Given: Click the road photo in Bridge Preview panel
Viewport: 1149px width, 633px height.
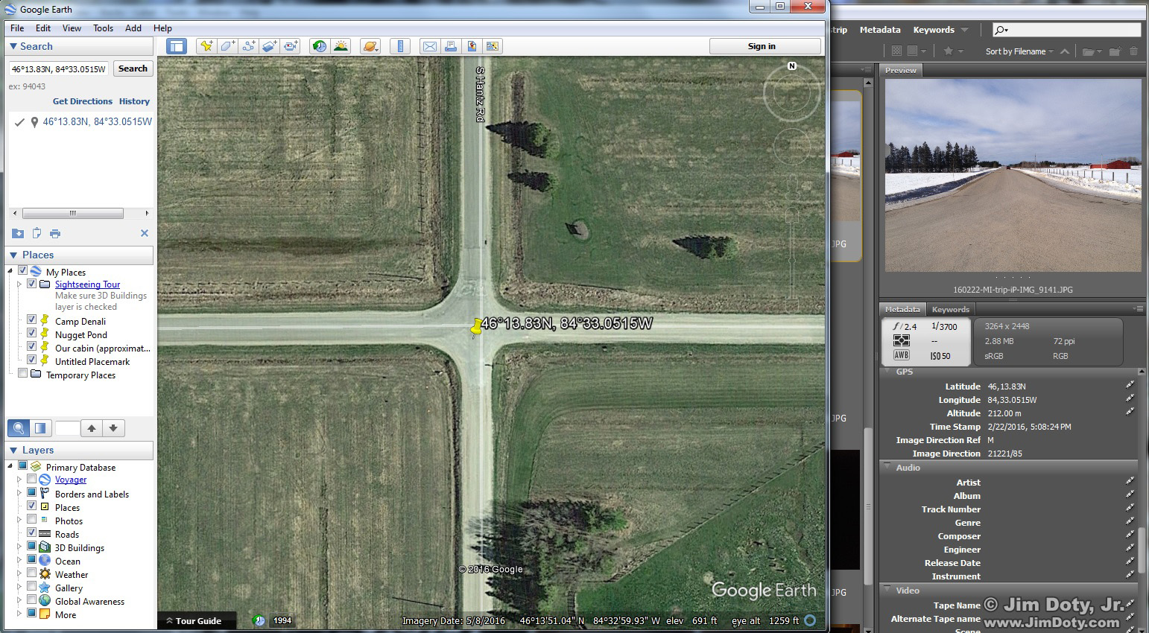Looking at the screenshot, I should coord(1013,175).
